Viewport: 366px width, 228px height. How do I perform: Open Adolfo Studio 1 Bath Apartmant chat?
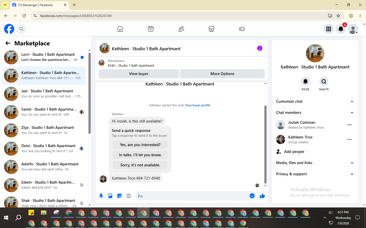point(44,167)
